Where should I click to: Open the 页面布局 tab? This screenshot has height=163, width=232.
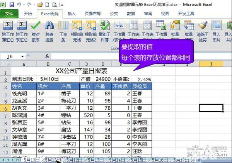coord(93,14)
